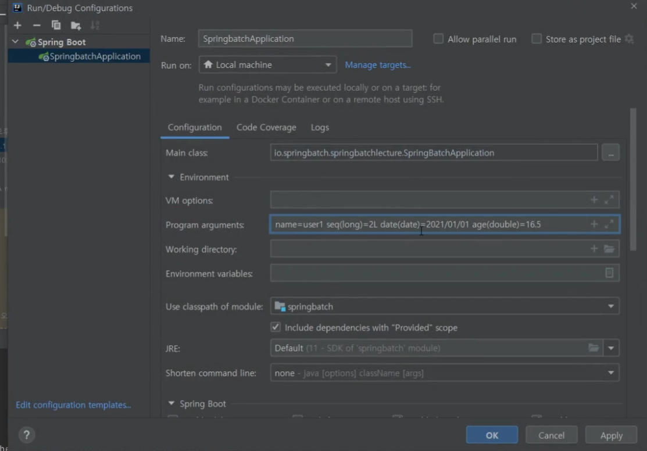Collapse the Environment section
The height and width of the screenshot is (451, 647).
click(171, 177)
